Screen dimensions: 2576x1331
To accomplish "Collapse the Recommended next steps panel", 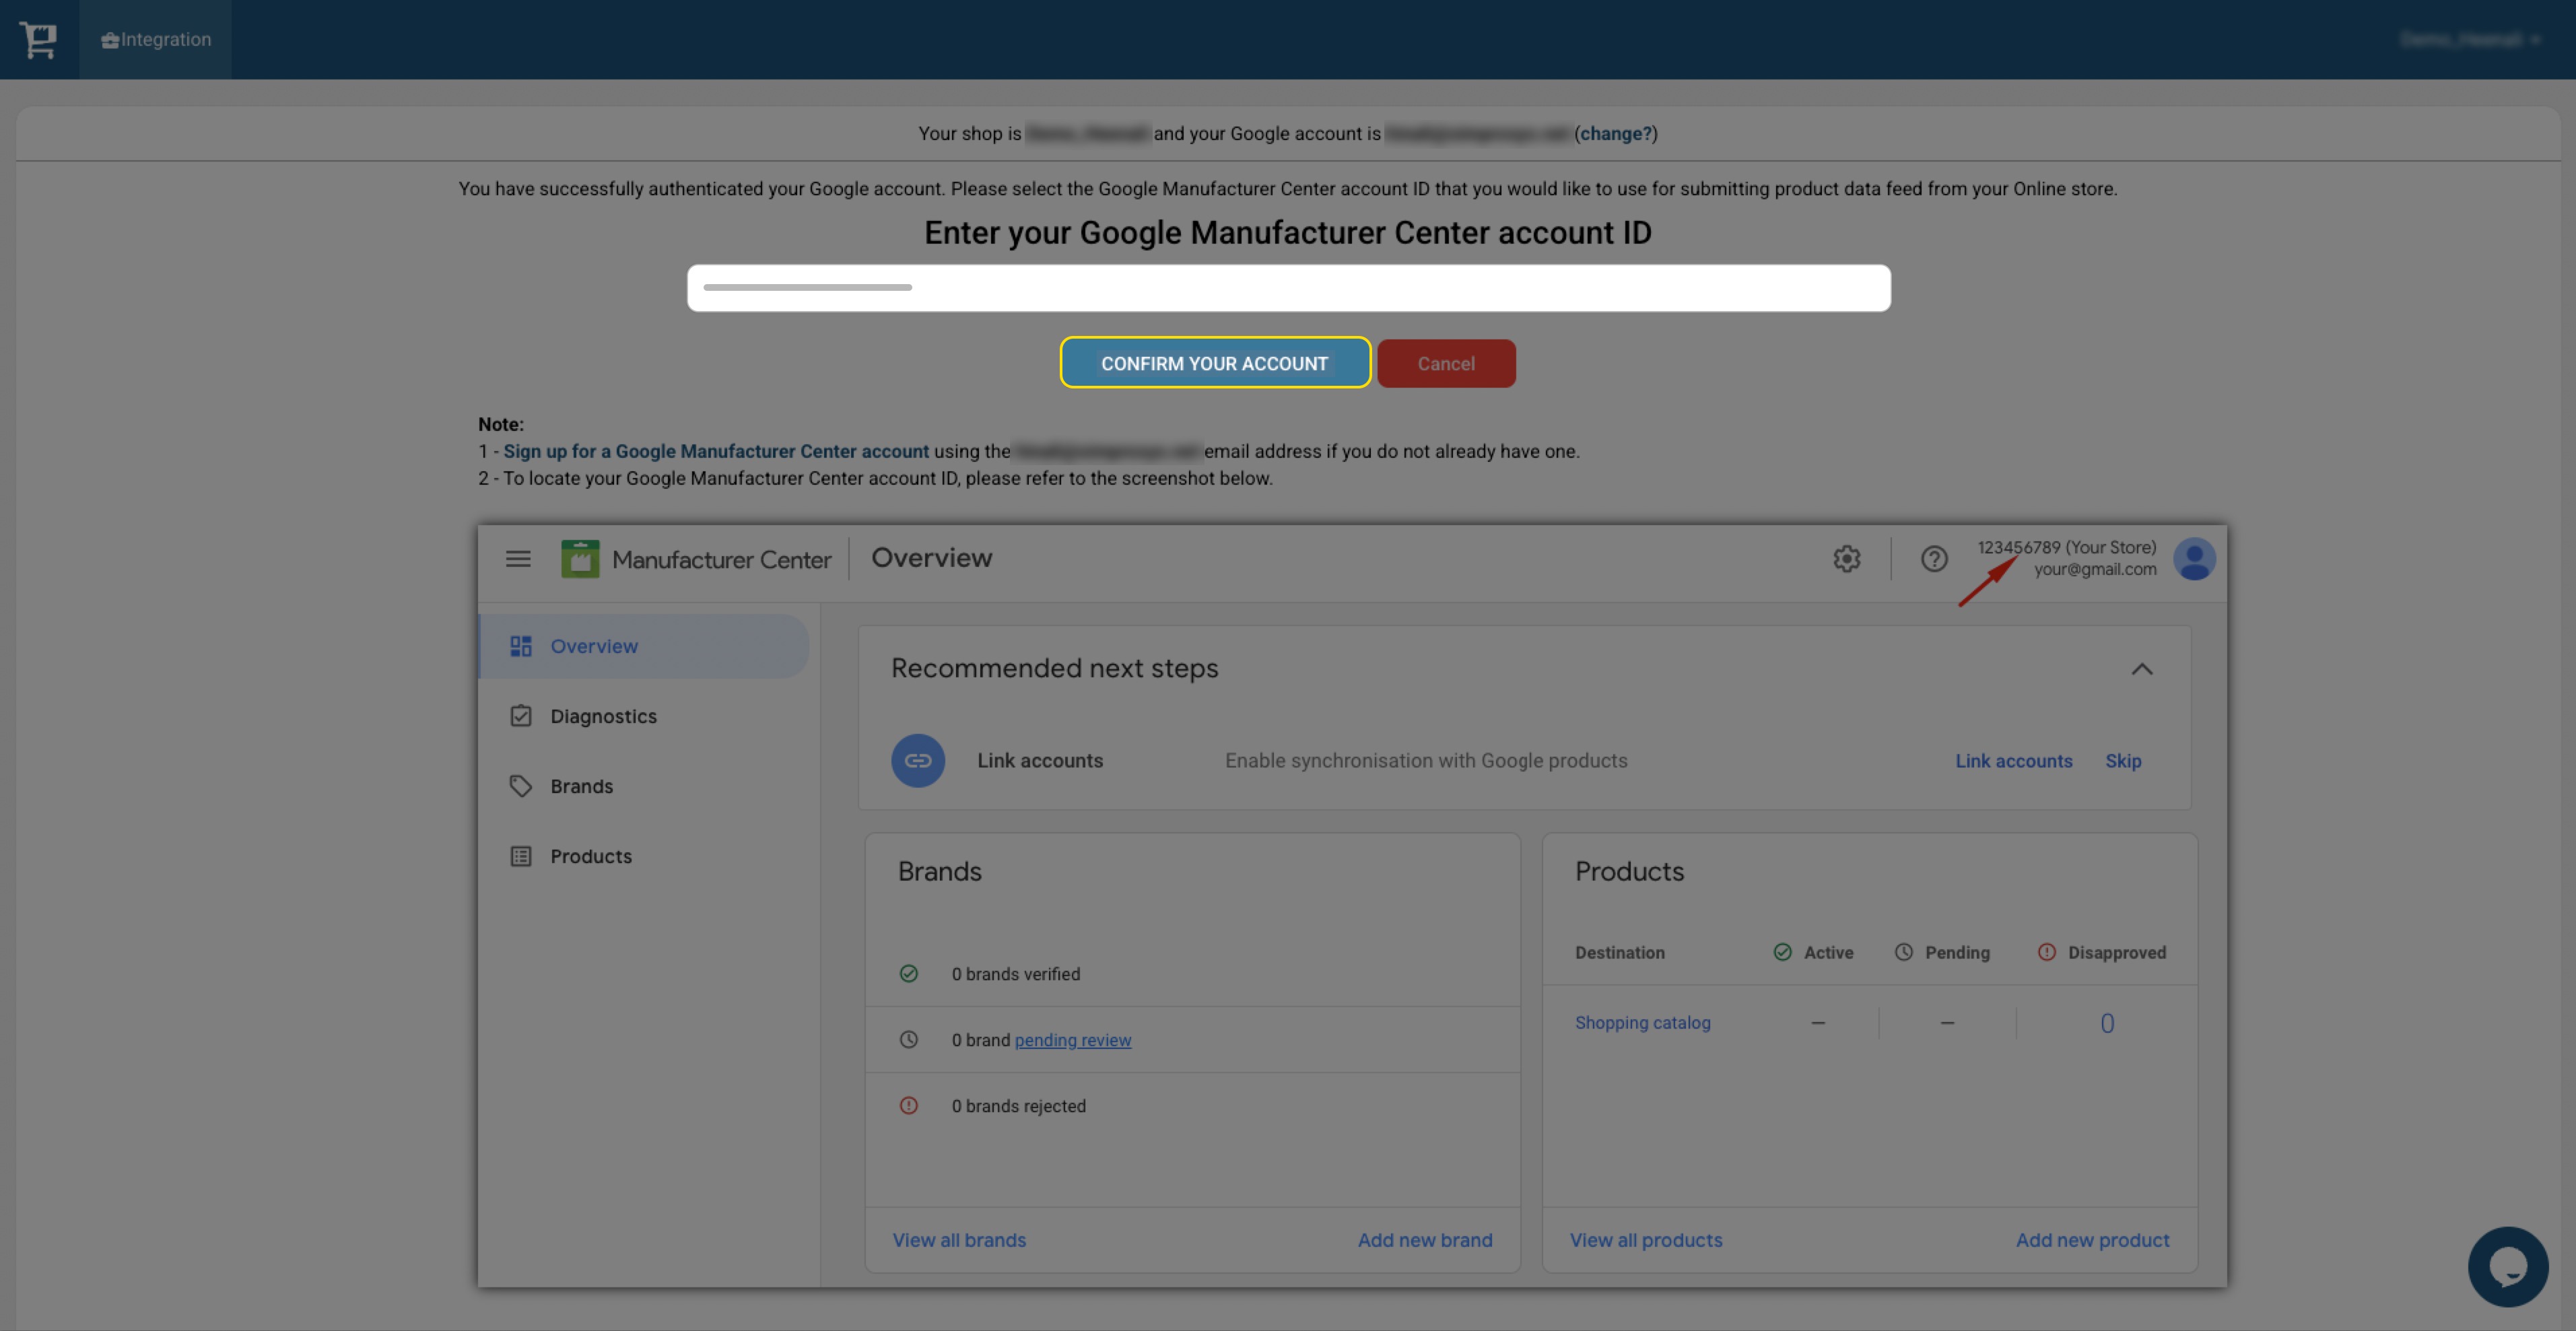I will click(x=2141, y=669).
